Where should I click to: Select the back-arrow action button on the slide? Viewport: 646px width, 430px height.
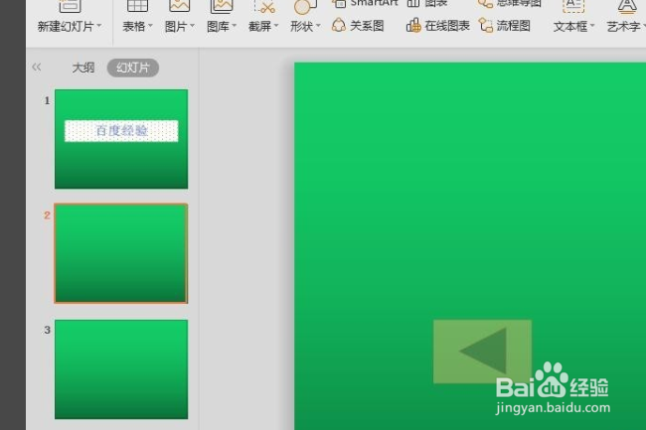click(x=482, y=352)
